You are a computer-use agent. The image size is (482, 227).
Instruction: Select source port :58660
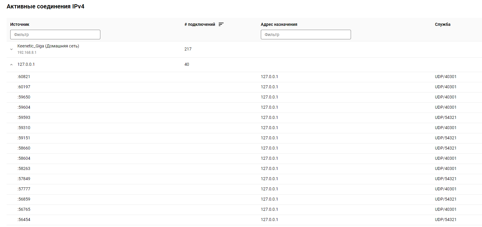pos(24,148)
